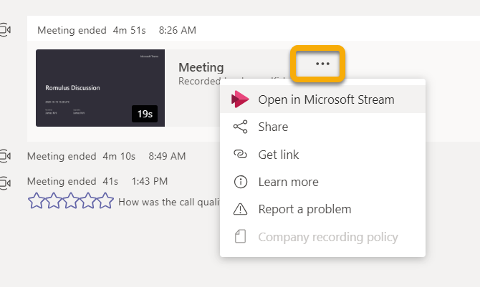Rate call quality one star

point(36,200)
